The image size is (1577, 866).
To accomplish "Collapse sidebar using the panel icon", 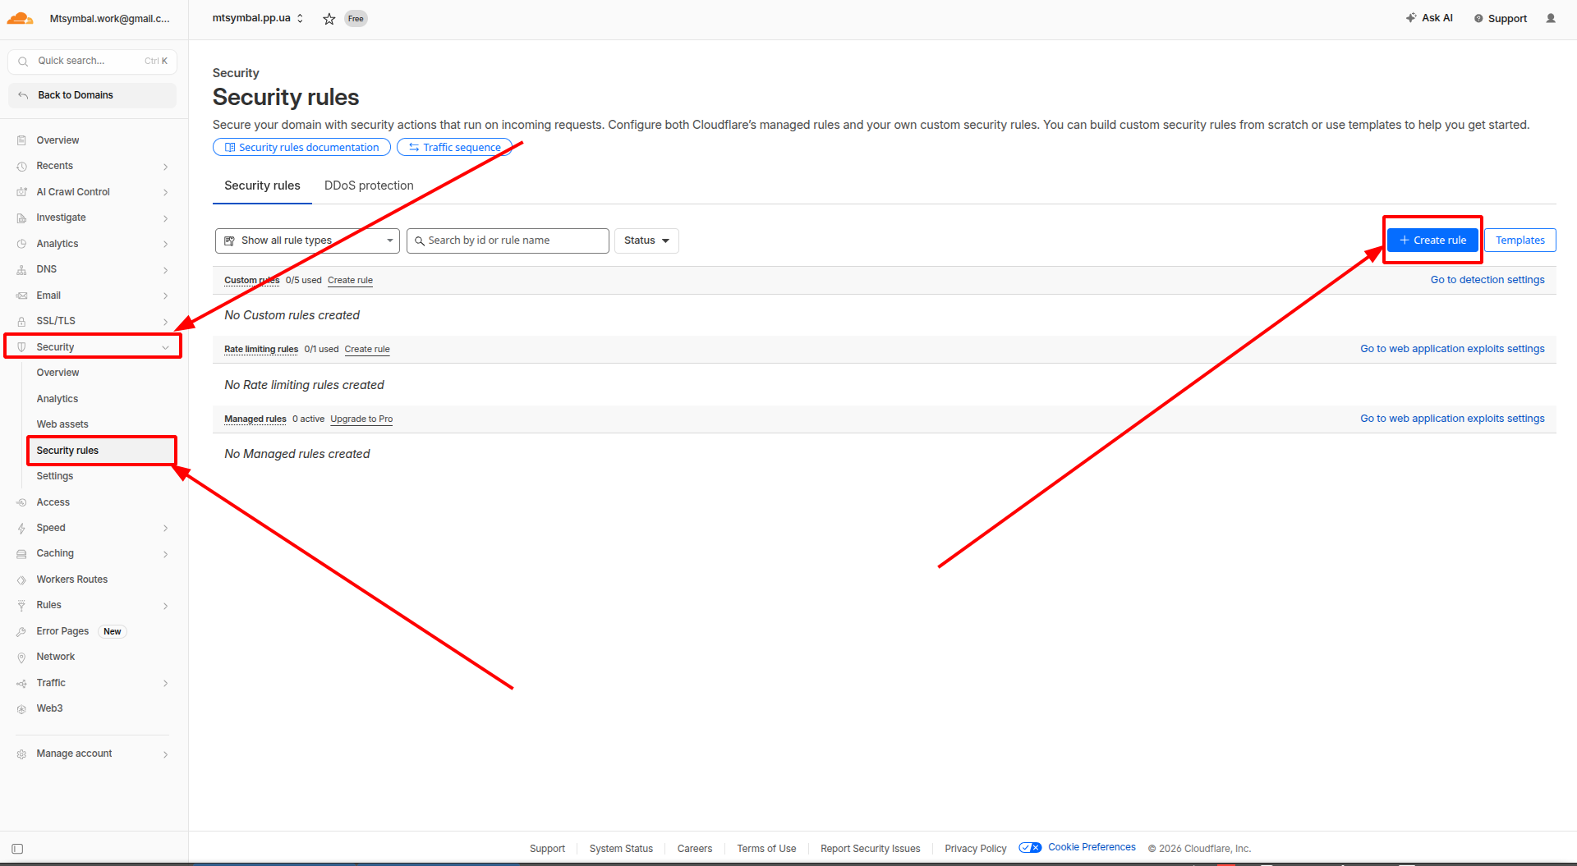I will [17, 849].
